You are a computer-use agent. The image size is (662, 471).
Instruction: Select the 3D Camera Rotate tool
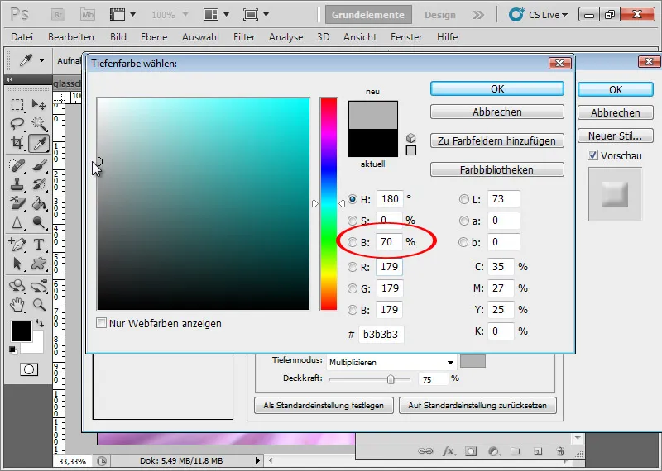tap(39, 285)
